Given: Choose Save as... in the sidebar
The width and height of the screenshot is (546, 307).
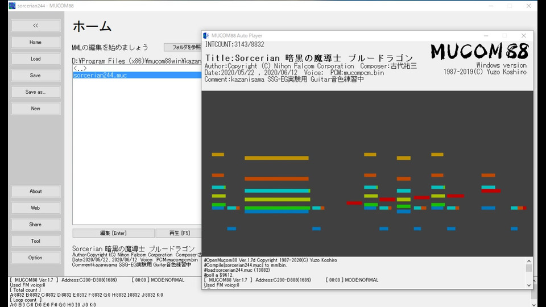Looking at the screenshot, I should 35,92.
